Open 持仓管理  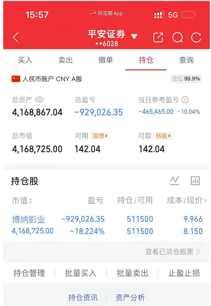click(29, 273)
